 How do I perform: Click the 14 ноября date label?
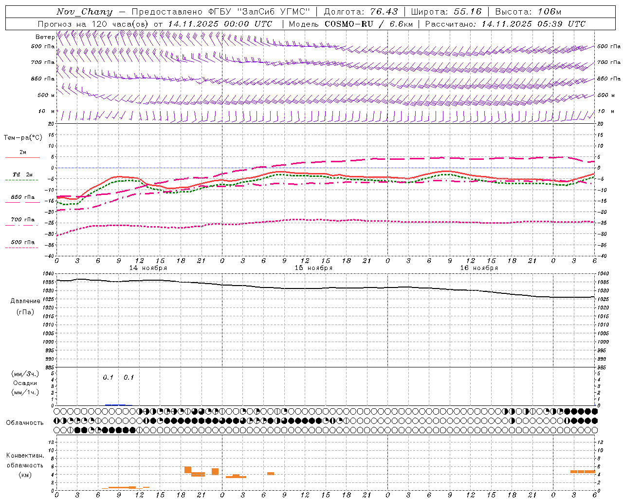pyautogui.click(x=148, y=268)
